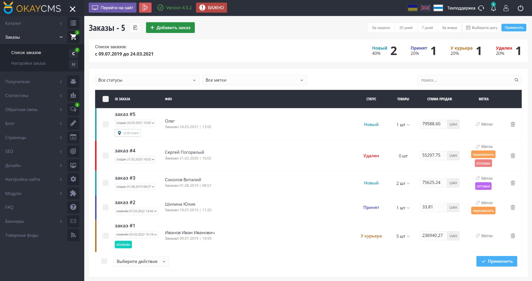Open the user profile icon
The image size is (532, 281).
[x=506, y=8]
